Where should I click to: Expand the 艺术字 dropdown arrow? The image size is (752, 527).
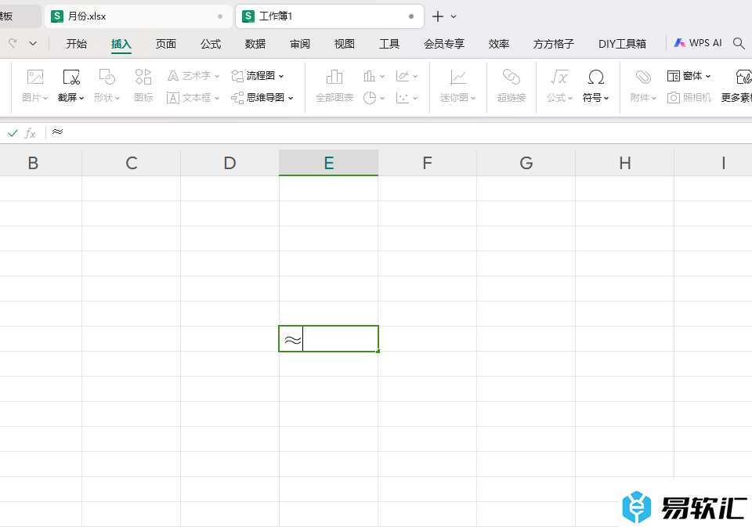pos(217,76)
